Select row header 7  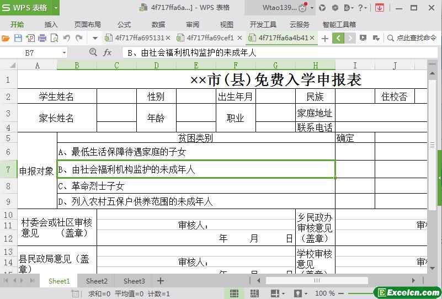tap(8, 170)
